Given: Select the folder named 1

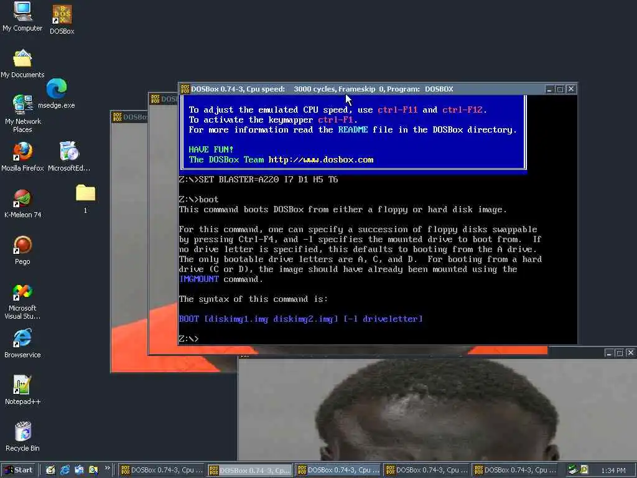Looking at the screenshot, I should coord(85,199).
